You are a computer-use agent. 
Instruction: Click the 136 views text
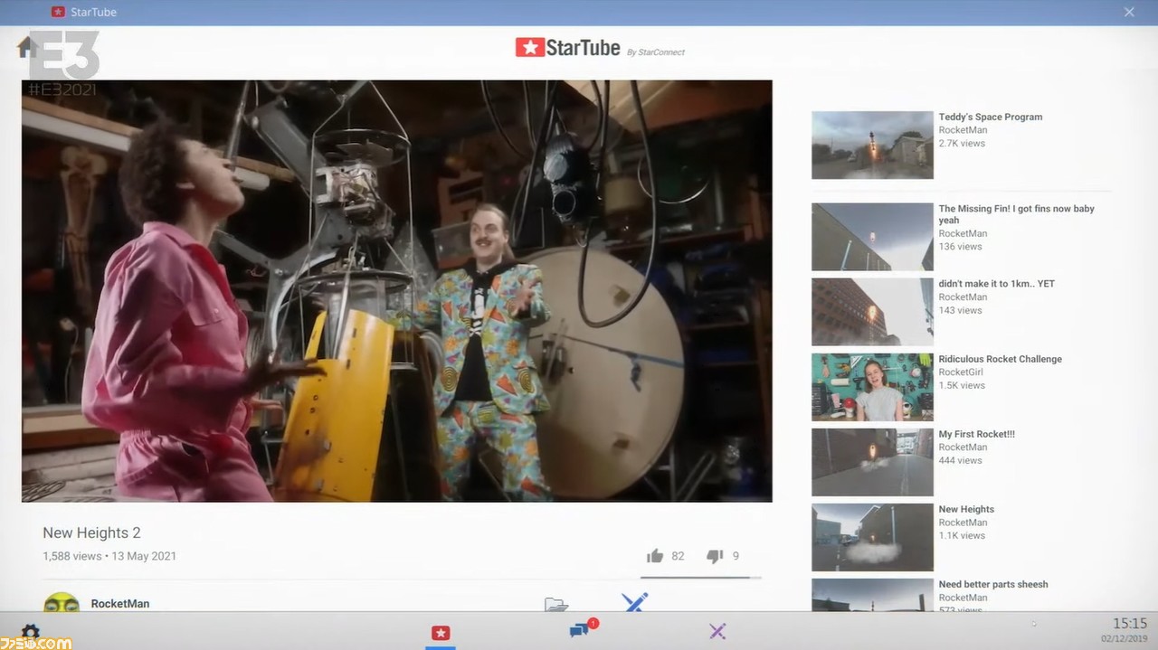(x=960, y=246)
